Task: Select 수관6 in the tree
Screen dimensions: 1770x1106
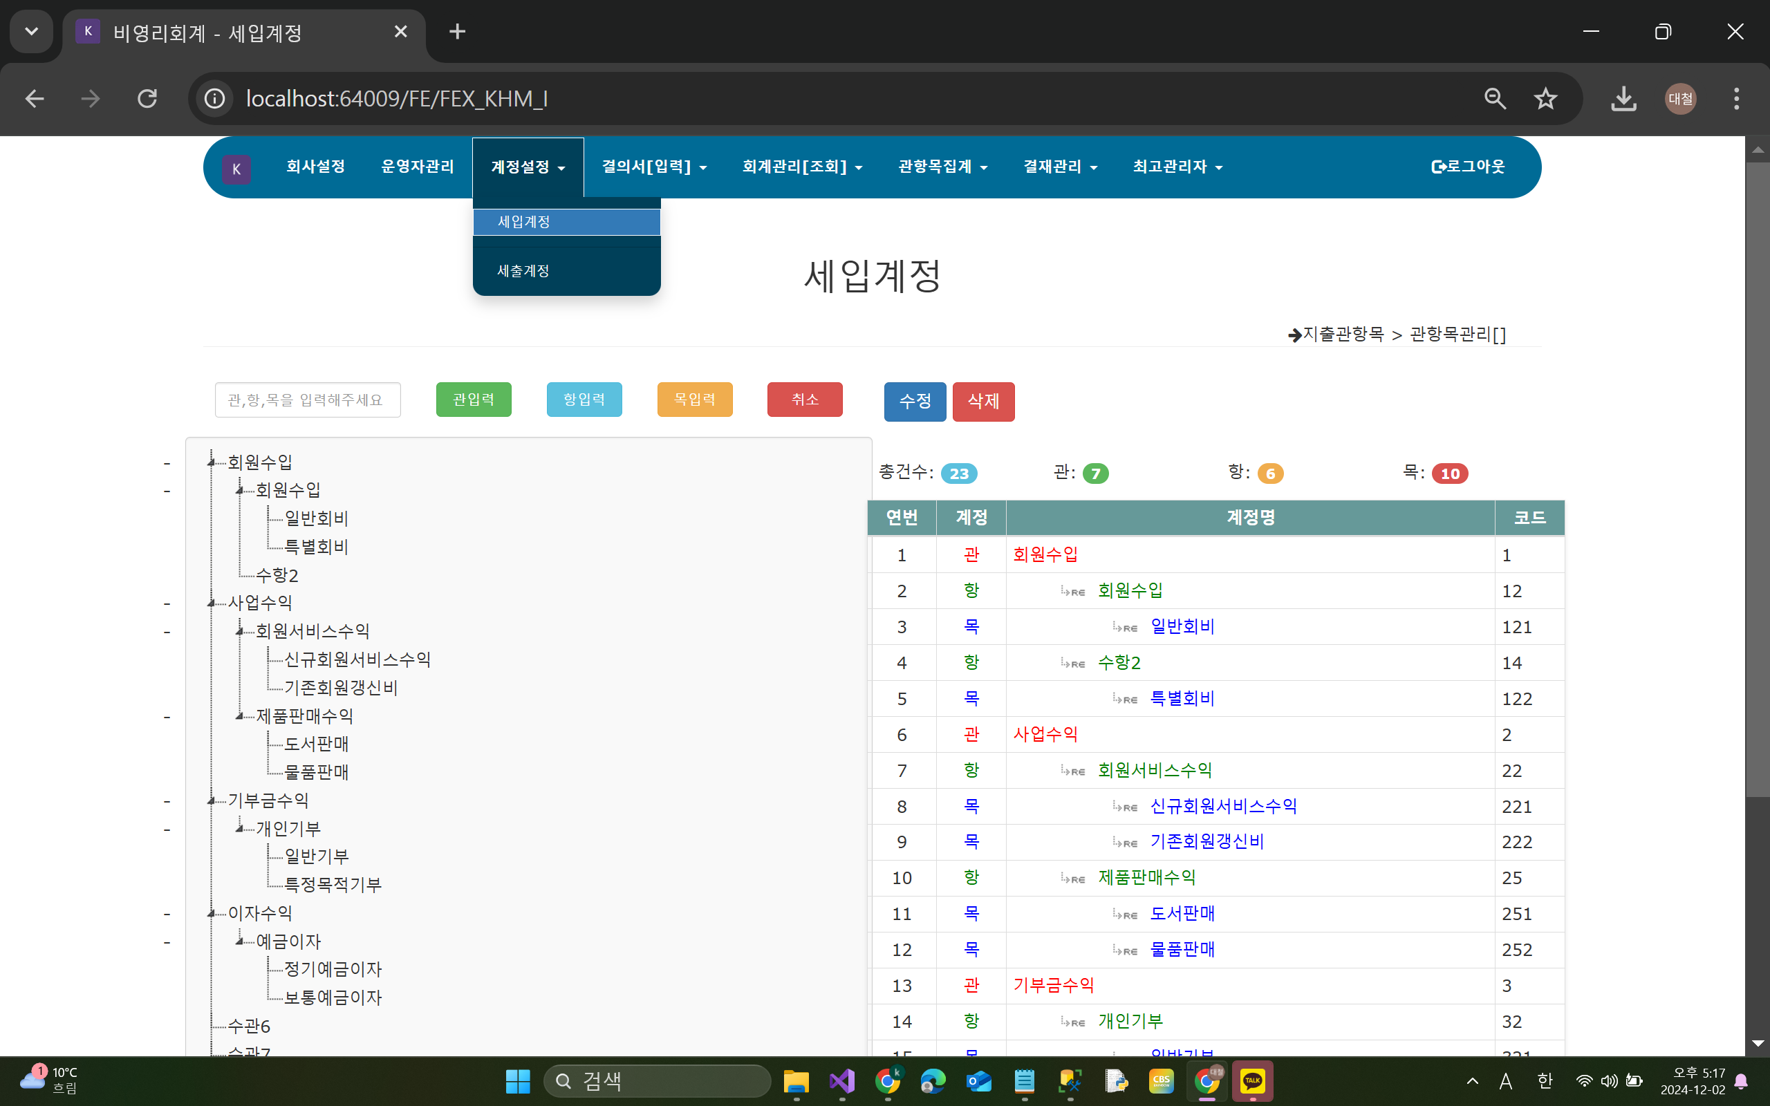Action: (249, 1027)
